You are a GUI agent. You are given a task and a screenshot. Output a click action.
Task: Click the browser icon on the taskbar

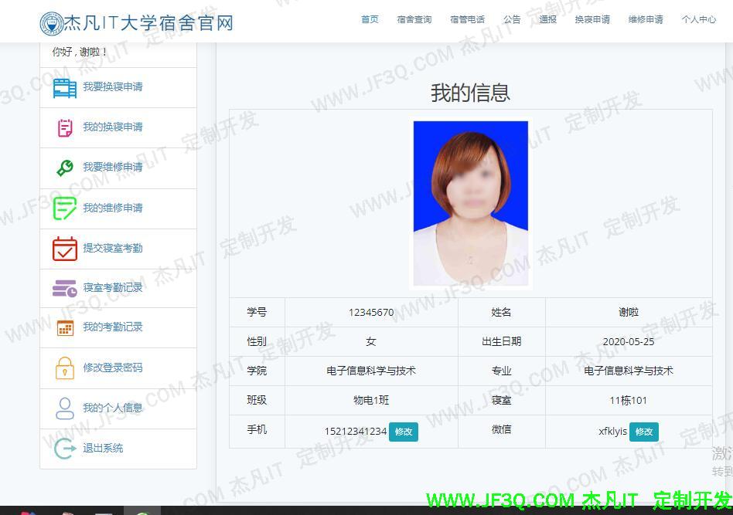click(142, 510)
